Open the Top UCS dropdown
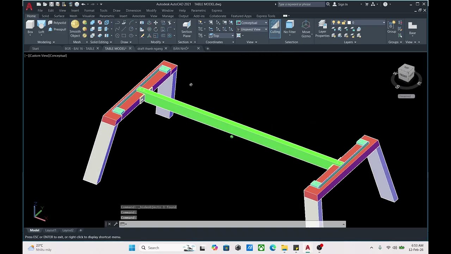451x254 pixels. click(221, 36)
